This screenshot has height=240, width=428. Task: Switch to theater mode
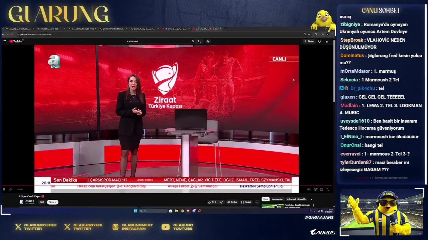[321, 189]
